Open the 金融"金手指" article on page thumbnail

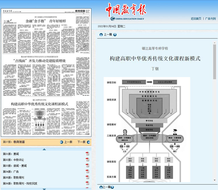click(46, 21)
